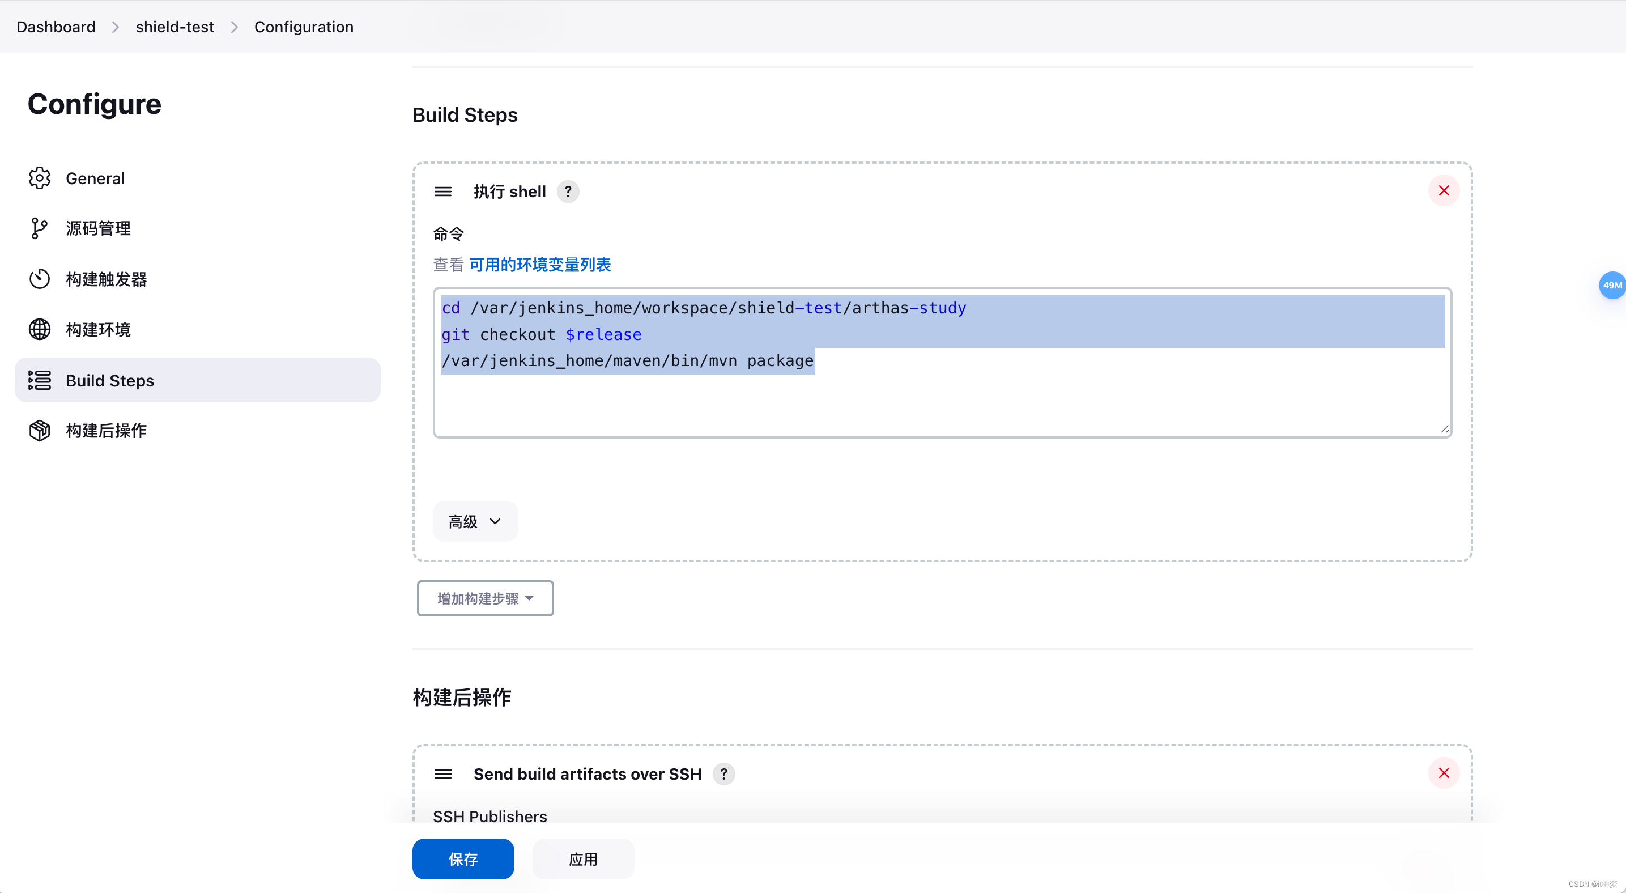Screen dimensions: 1626x893
Task: Delete the Send build artifacts over SSH action
Action: [x=1443, y=773]
